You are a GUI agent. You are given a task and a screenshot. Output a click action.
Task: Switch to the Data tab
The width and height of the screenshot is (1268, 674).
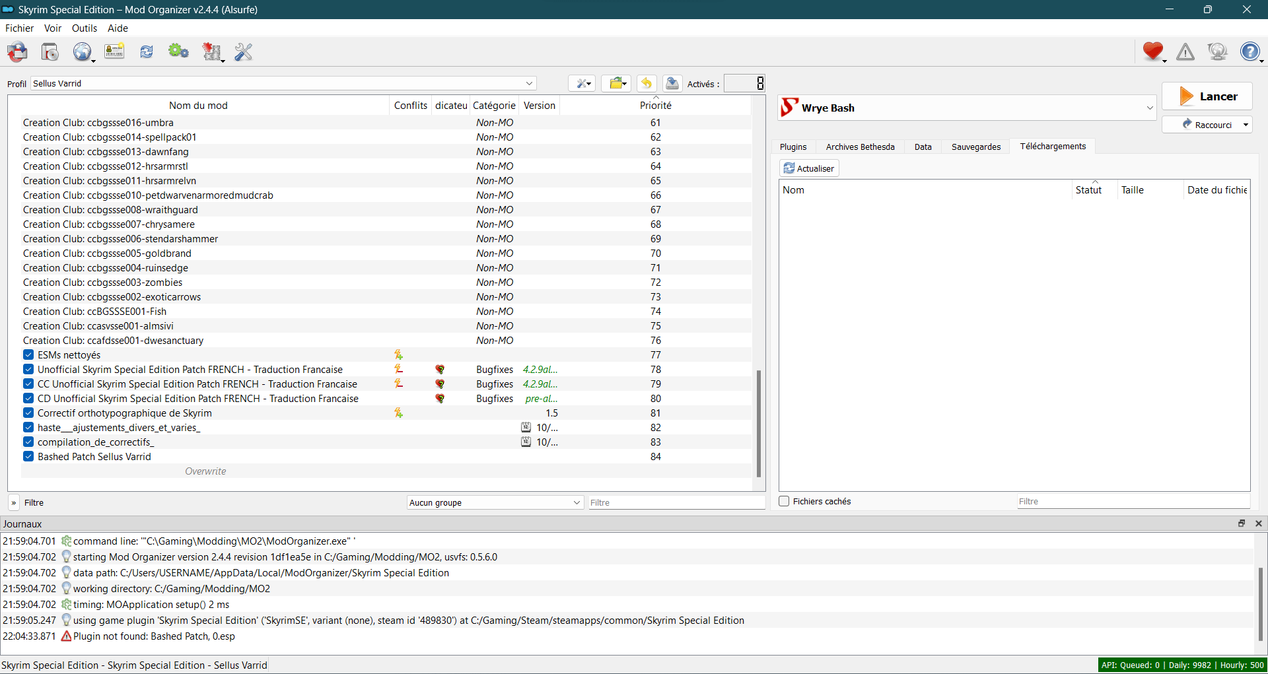point(923,147)
